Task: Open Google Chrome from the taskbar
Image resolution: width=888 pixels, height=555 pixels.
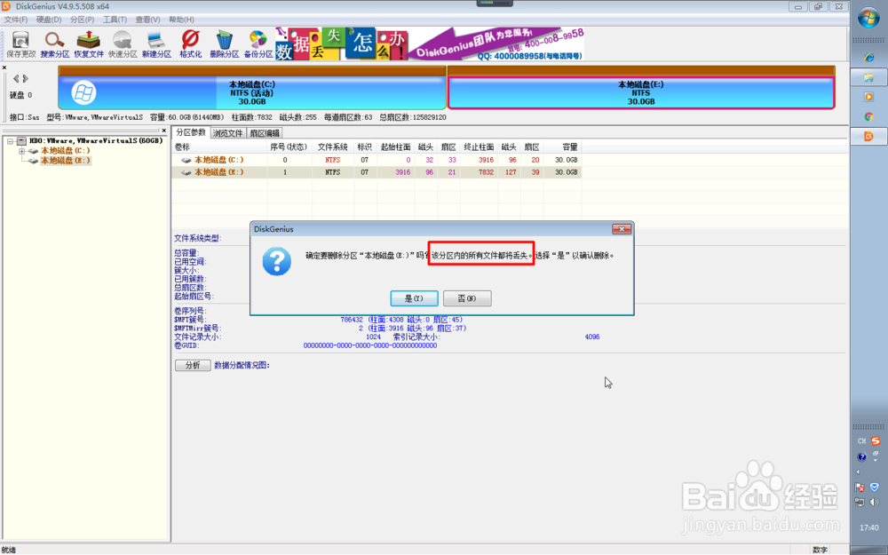Action: point(868,116)
